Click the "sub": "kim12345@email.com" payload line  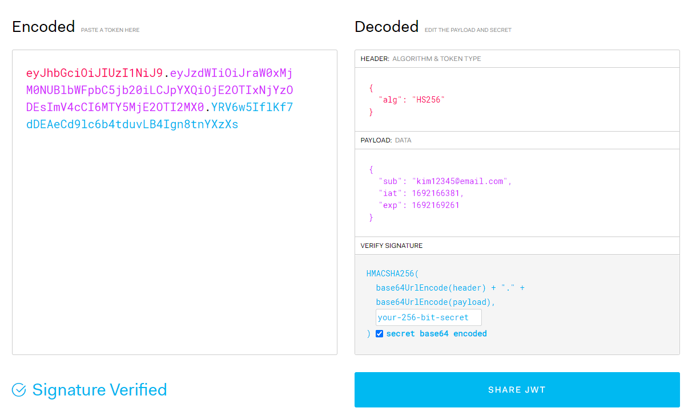(445, 181)
